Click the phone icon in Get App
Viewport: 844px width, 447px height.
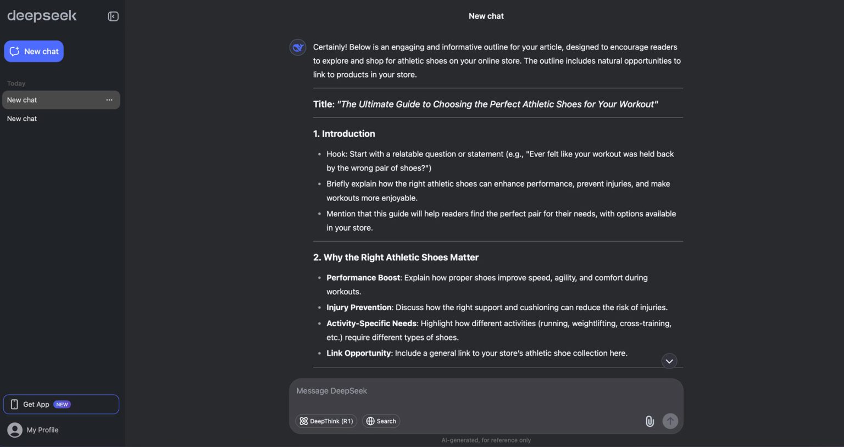point(14,404)
